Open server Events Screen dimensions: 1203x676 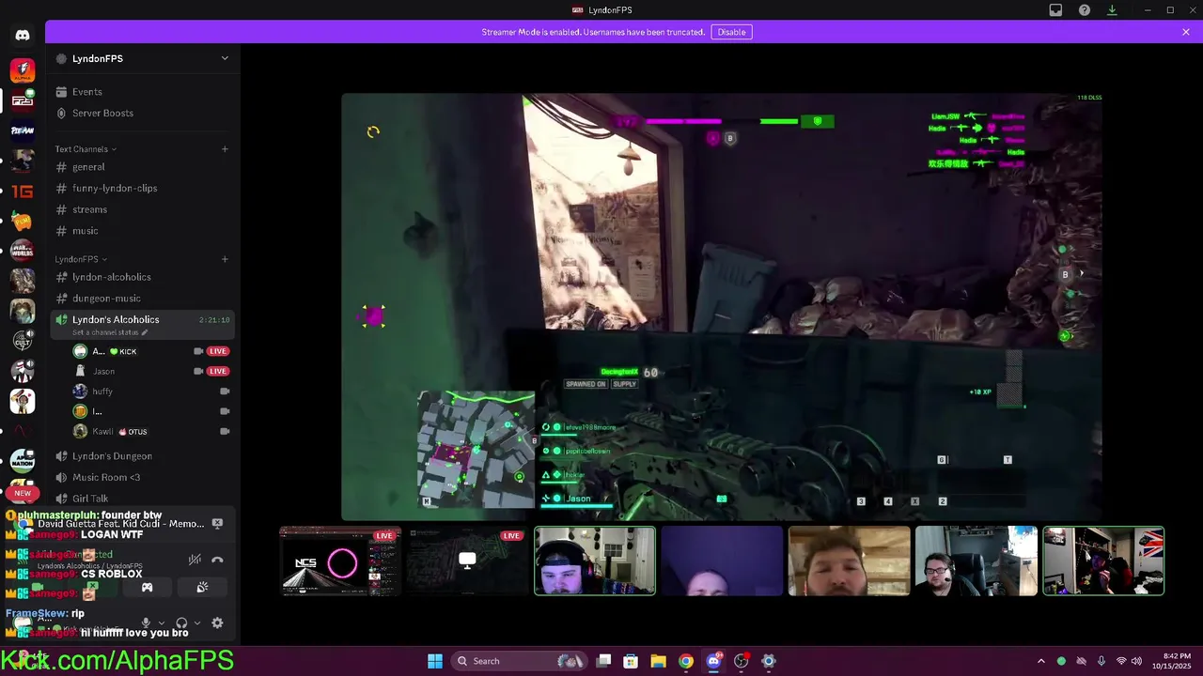143,92
